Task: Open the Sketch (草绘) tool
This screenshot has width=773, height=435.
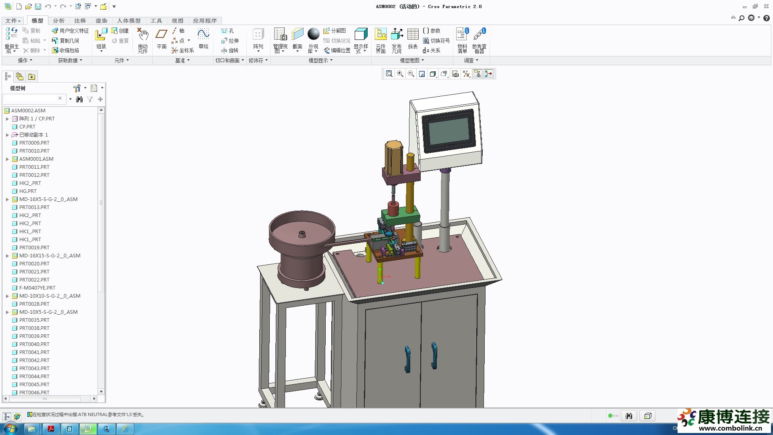Action: click(203, 39)
